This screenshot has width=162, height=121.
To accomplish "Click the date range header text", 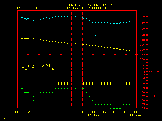I will pos(63,8).
